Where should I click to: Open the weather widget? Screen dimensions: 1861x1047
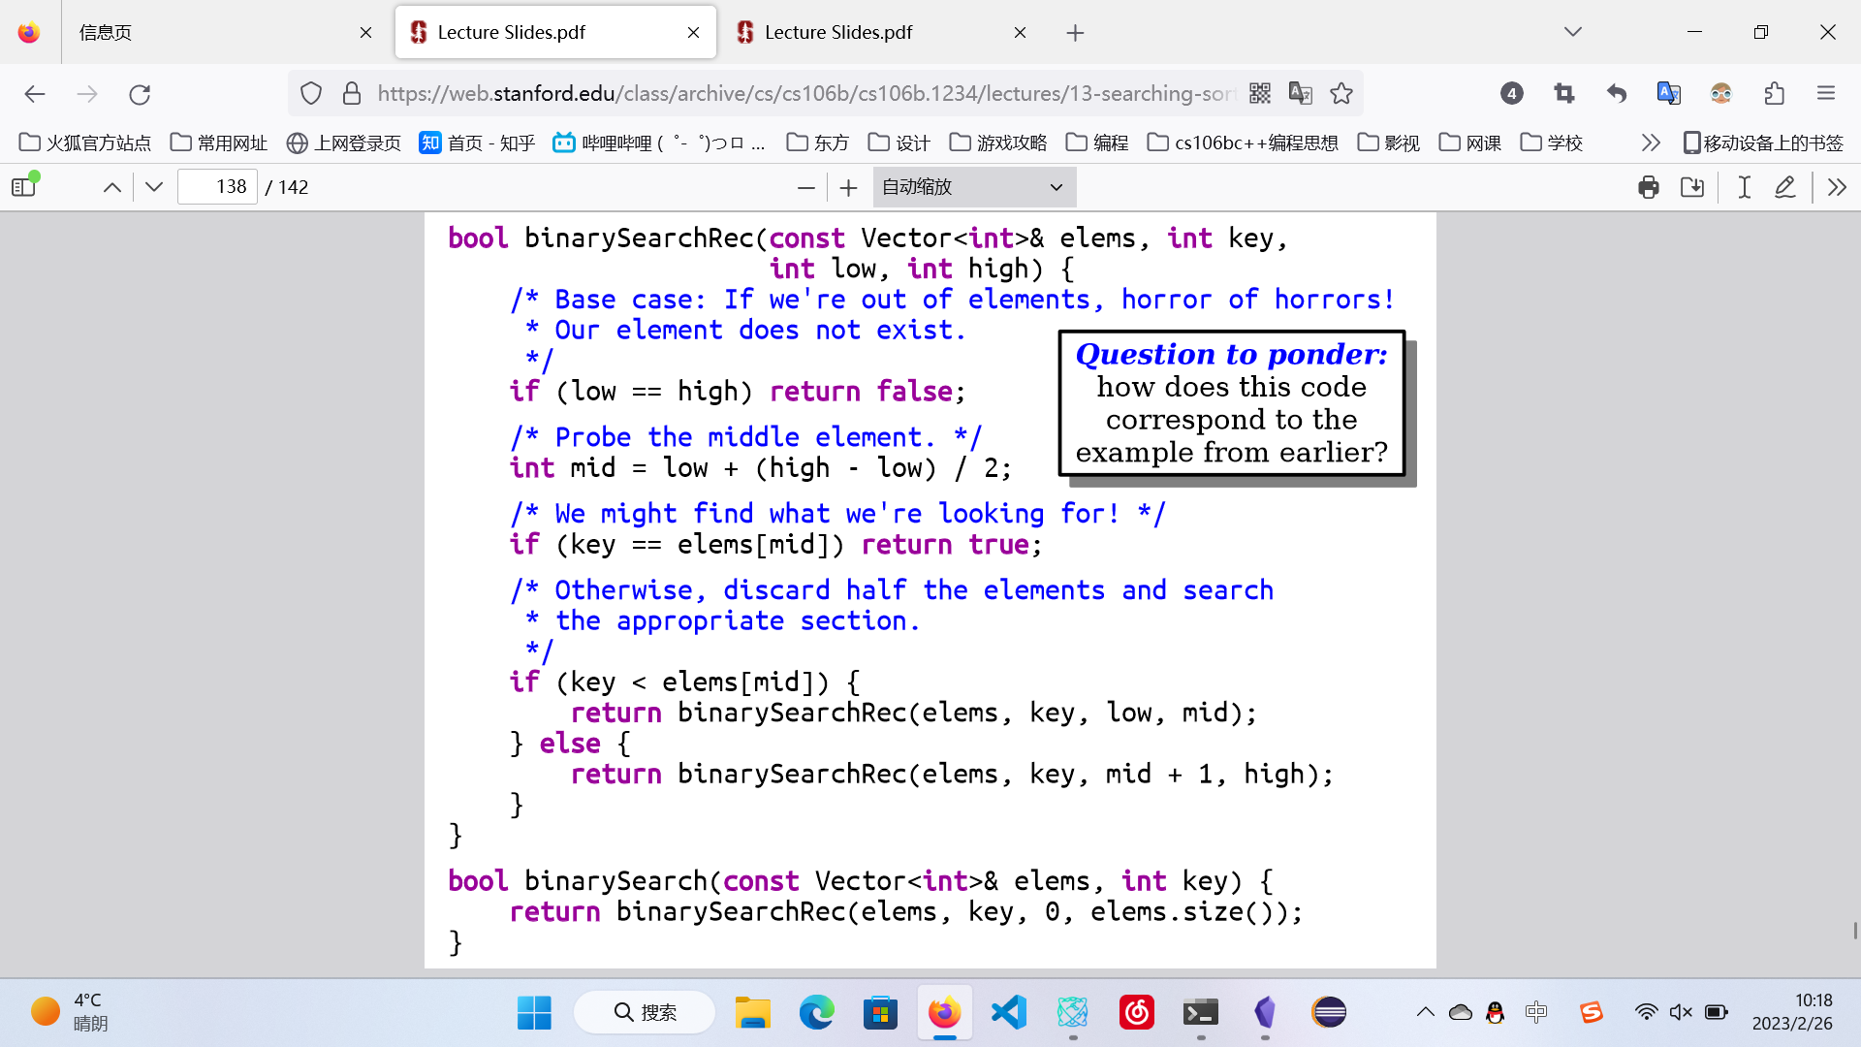click(x=70, y=1012)
